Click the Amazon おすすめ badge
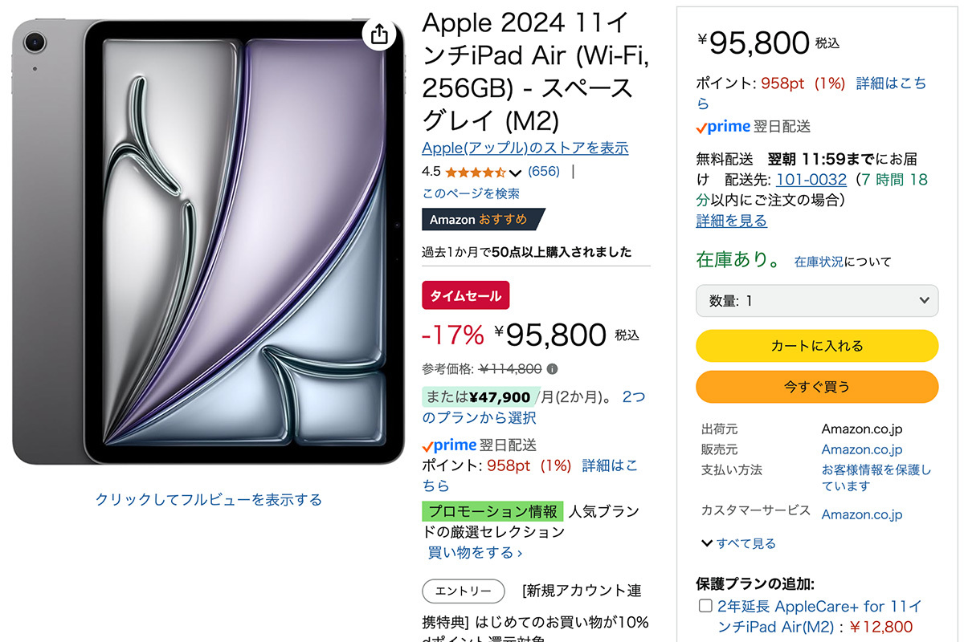The width and height of the screenshot is (964, 642). point(484,220)
